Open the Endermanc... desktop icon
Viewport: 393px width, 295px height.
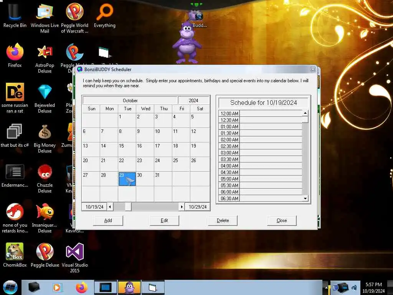tap(15, 176)
